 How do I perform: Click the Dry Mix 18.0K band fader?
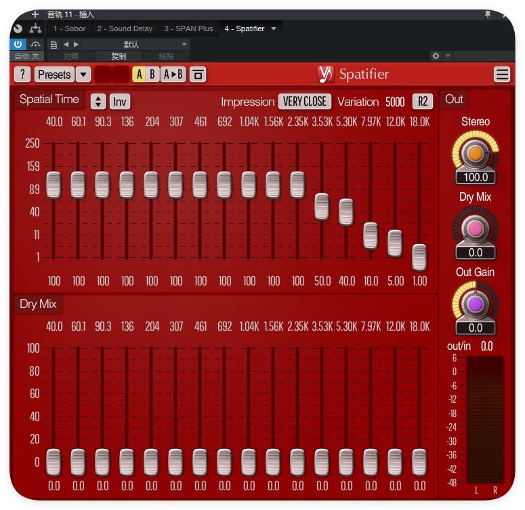pyautogui.click(x=419, y=463)
